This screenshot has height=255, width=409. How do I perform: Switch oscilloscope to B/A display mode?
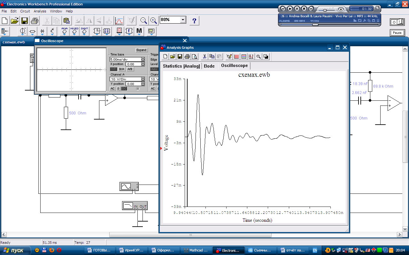point(122,69)
